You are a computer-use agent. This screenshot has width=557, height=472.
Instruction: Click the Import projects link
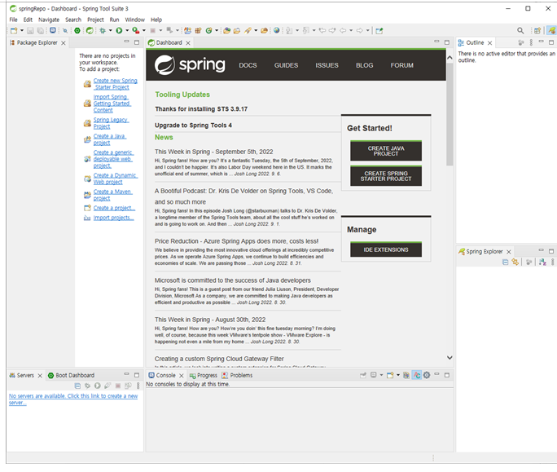click(114, 218)
